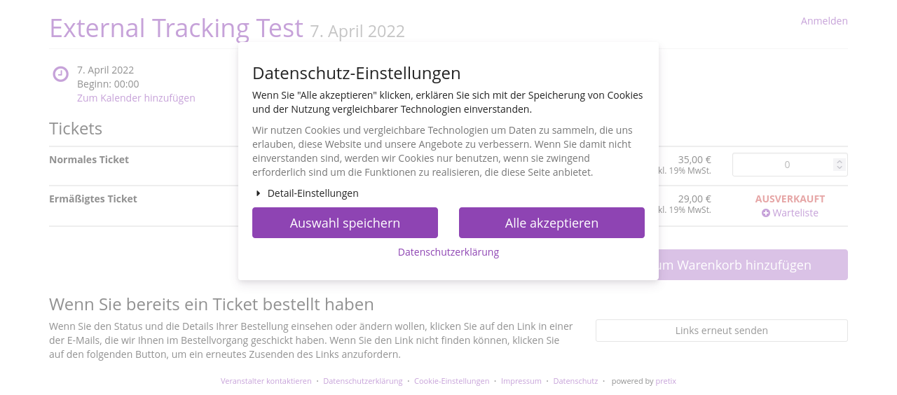Open Cookie-Einstellungen in the footer
Image resolution: width=897 pixels, height=395 pixels.
coord(451,381)
